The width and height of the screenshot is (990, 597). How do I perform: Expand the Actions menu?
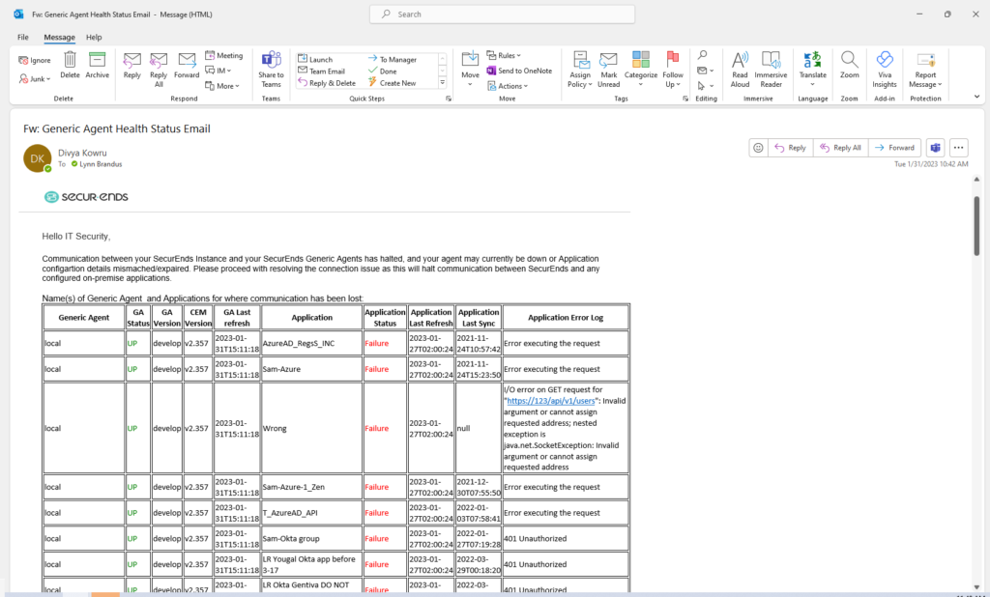click(508, 86)
